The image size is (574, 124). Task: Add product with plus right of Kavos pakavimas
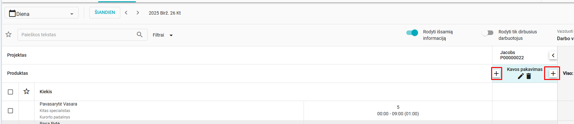[553, 73]
